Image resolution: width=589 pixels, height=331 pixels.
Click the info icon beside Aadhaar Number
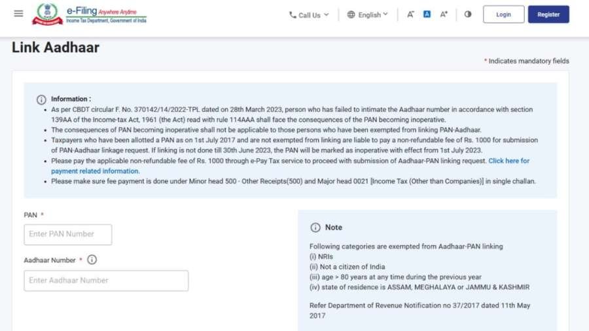92,260
